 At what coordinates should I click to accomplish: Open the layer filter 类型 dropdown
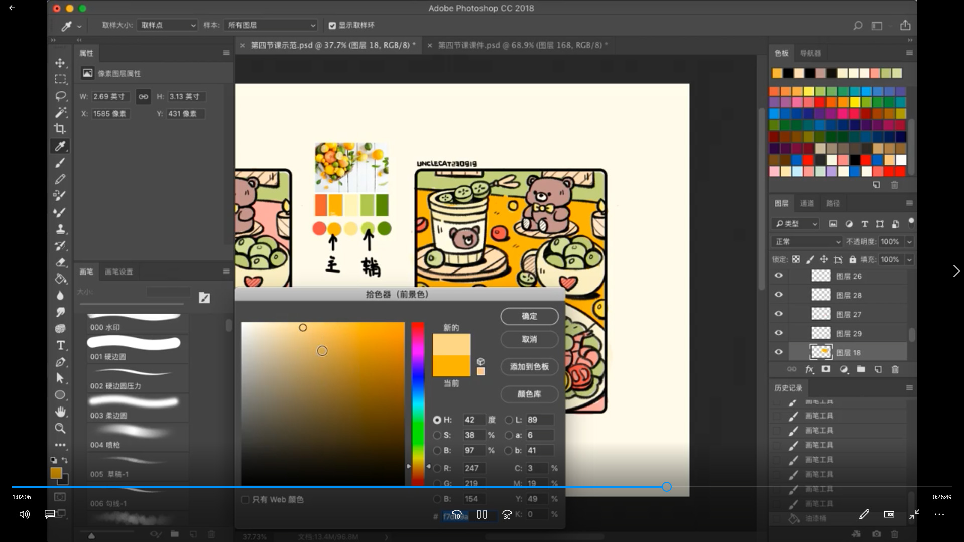[796, 224]
